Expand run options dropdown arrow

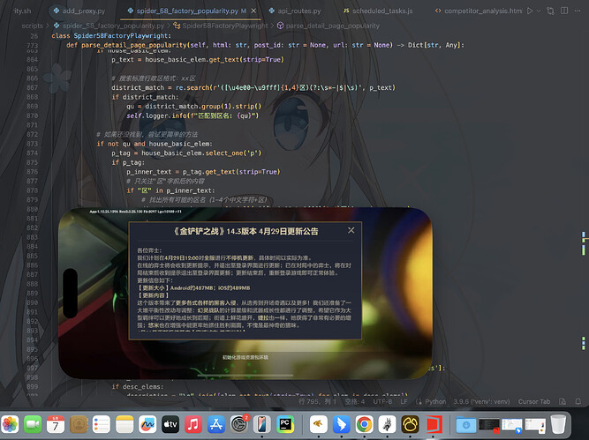point(539,11)
